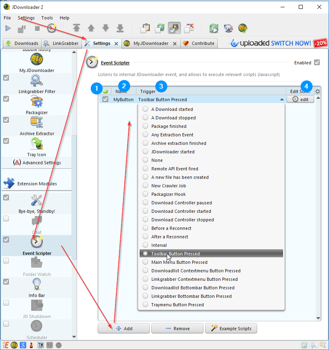The width and height of the screenshot is (329, 350).
Task: Toggle Packagizer checkbox in sidebar
Action: coord(6,99)
